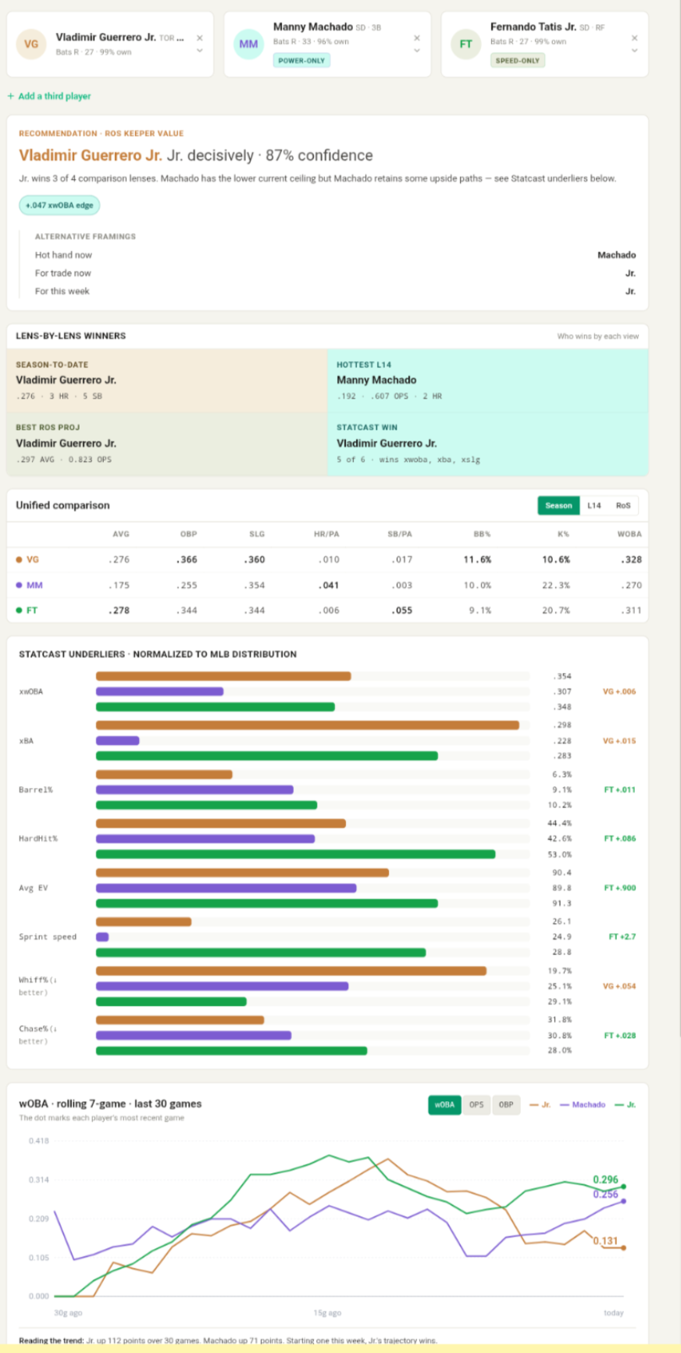The image size is (681, 1353).
Task: Select the For this week framing row
Action: (335, 291)
